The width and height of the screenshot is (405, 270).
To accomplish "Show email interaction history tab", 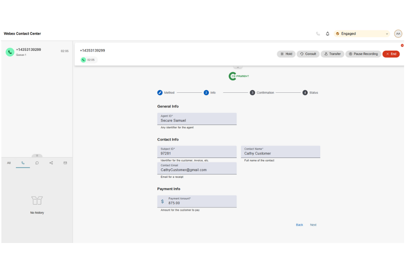I will click(65, 163).
